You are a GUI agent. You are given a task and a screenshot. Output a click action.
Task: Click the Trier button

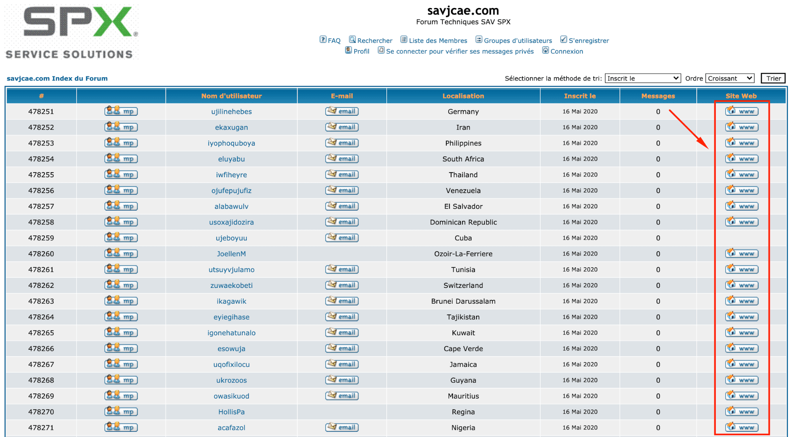pyautogui.click(x=773, y=78)
